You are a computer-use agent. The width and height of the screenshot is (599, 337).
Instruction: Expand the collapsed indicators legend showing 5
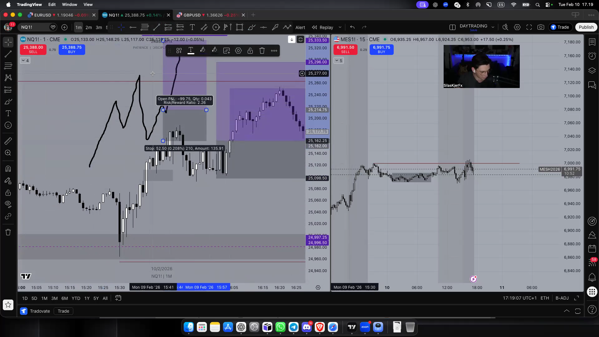(x=338, y=61)
